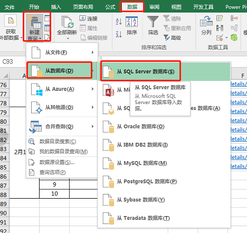Viewport: 247px width, 233px height.
Task: Choose 从 PostgreSQL 数据库(P)
Action: click(164, 181)
